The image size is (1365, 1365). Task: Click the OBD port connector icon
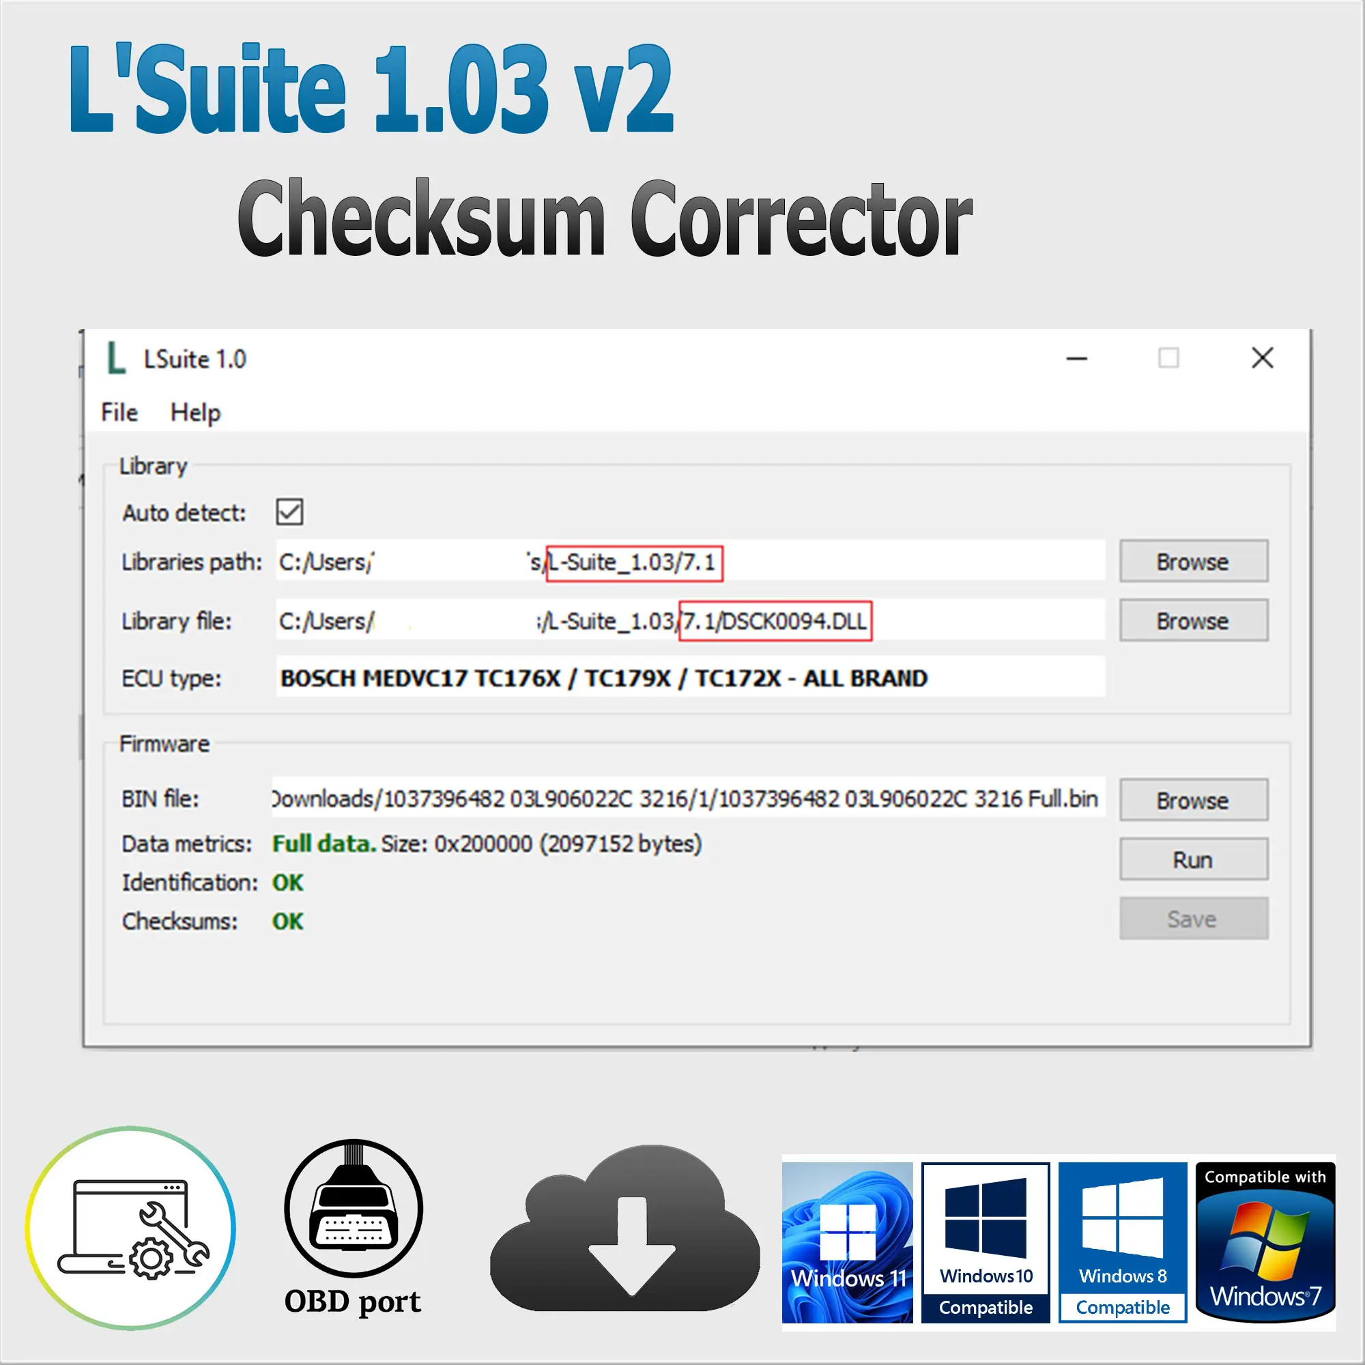(354, 1208)
